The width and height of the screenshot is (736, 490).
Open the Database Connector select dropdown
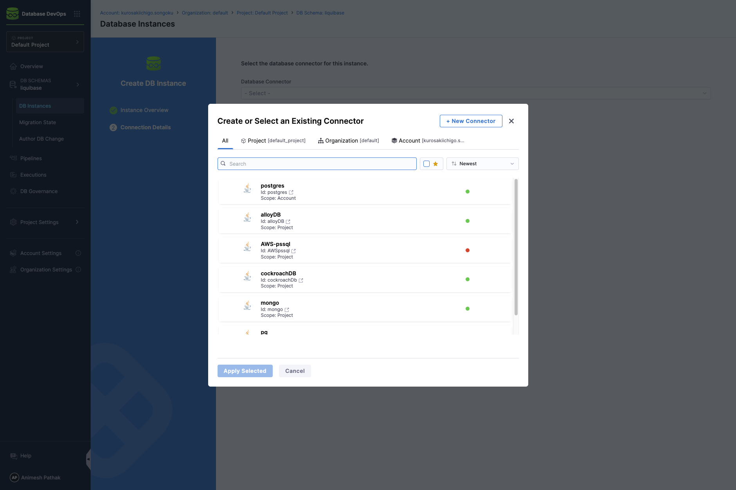(476, 93)
